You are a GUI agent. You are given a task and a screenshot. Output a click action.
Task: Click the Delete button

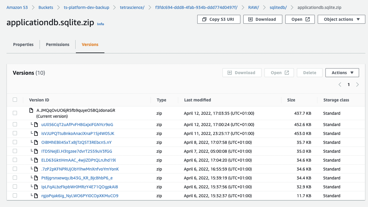point(310,73)
